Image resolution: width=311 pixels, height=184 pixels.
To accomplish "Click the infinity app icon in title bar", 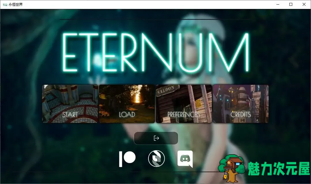I will (5, 5).
